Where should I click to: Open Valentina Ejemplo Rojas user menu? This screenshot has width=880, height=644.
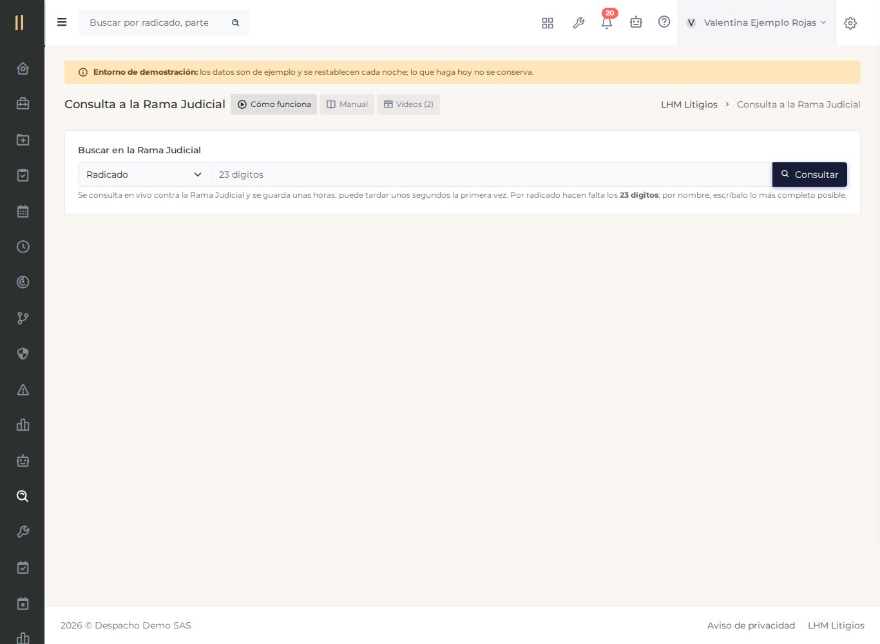click(x=756, y=23)
